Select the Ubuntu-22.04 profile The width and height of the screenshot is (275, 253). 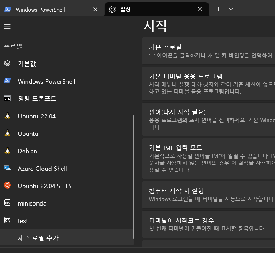[66, 116]
